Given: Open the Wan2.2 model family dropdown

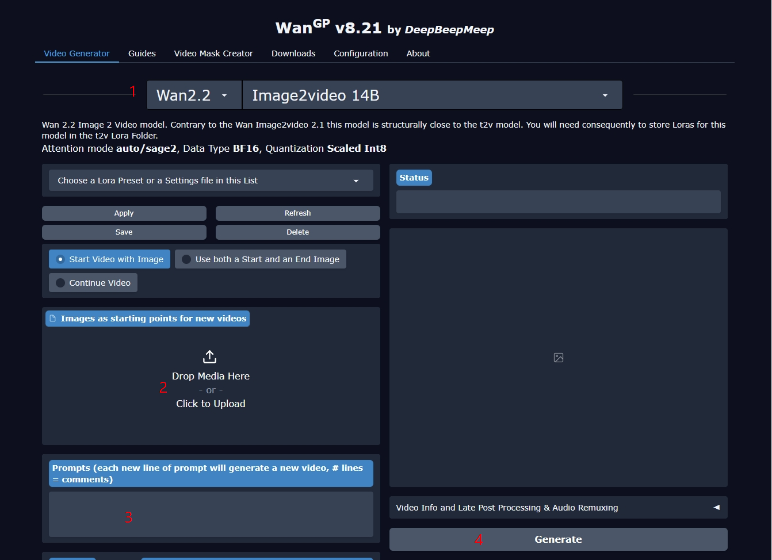Looking at the screenshot, I should pos(193,95).
